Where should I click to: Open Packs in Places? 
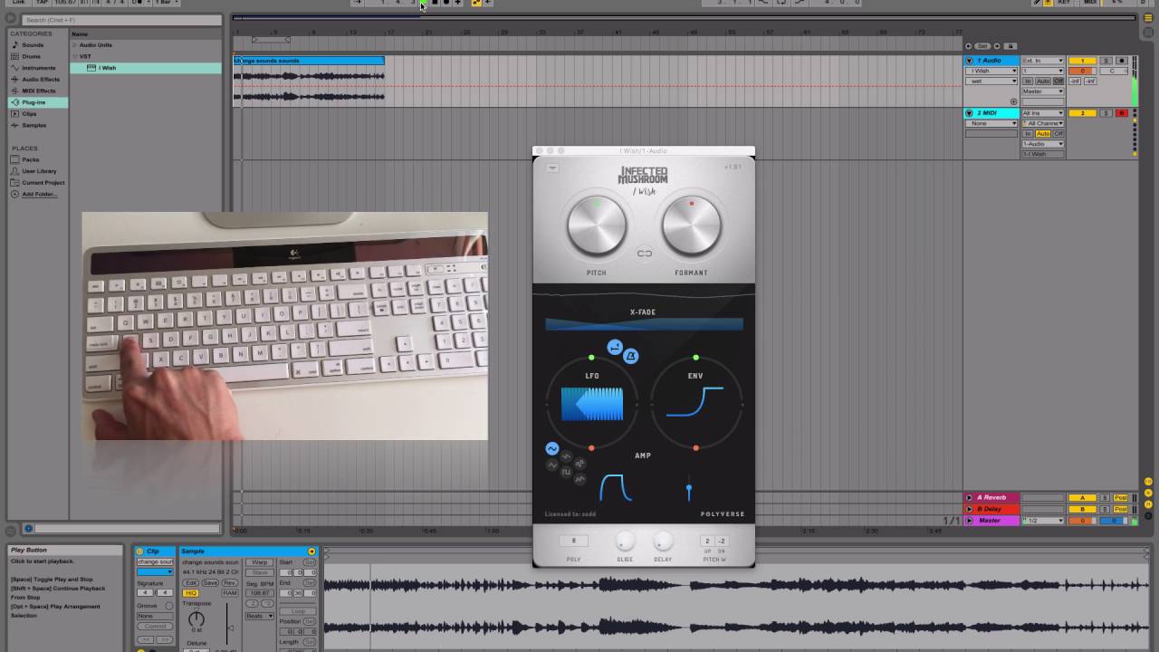(x=30, y=159)
